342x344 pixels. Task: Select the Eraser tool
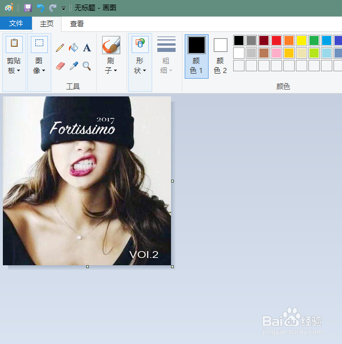click(60, 66)
